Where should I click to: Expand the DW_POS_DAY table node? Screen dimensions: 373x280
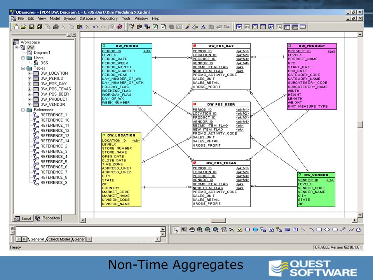coord(30,84)
